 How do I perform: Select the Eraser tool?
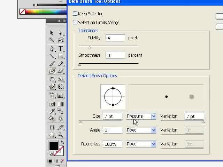tap(61, 71)
